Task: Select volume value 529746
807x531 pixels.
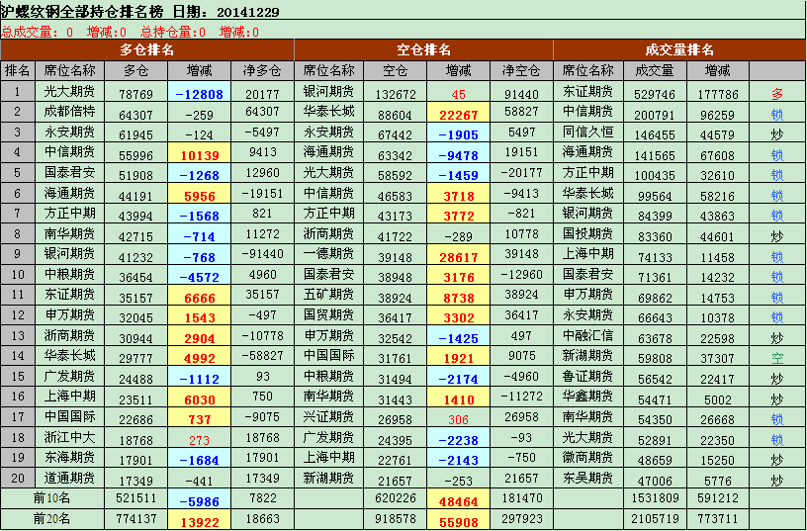Action: [655, 94]
